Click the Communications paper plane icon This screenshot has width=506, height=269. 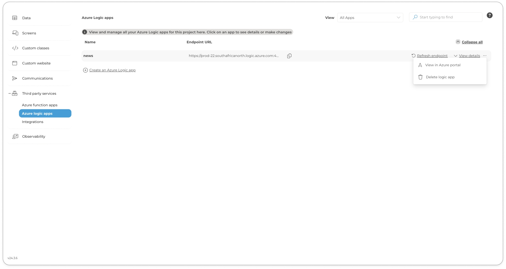coord(15,78)
